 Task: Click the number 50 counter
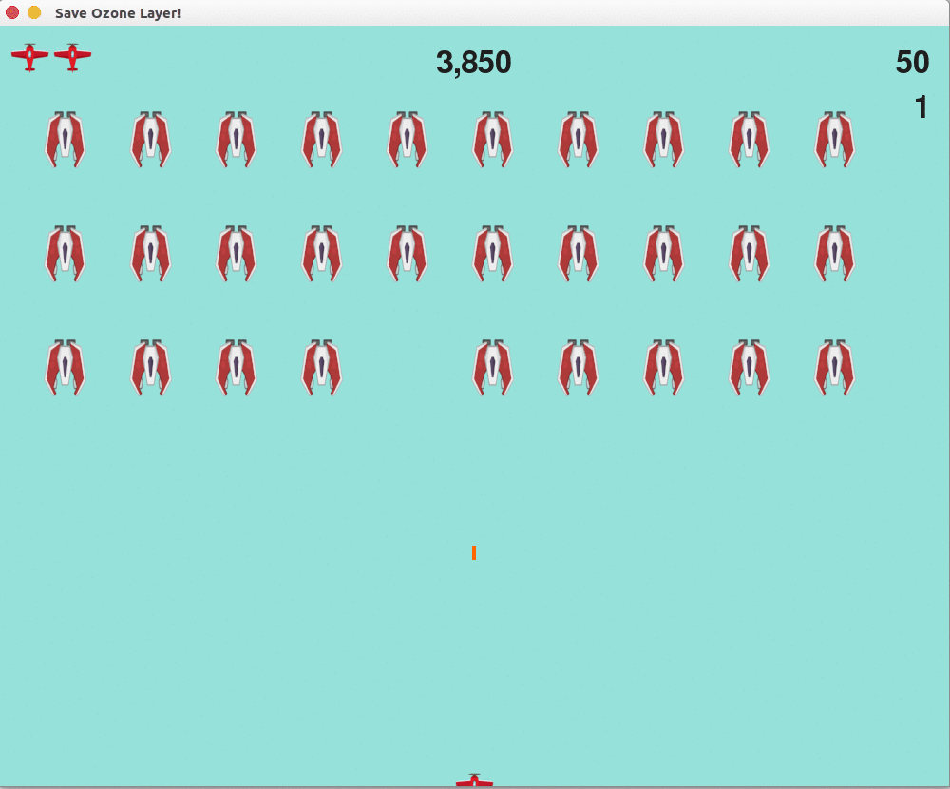click(912, 63)
